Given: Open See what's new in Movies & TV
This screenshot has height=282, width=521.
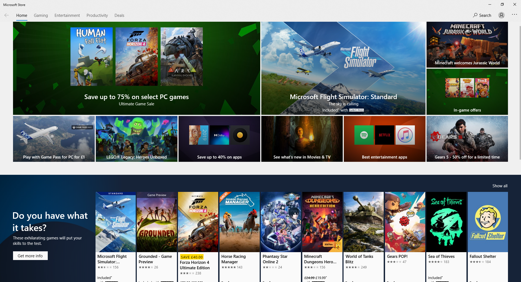Looking at the screenshot, I should pos(302,139).
